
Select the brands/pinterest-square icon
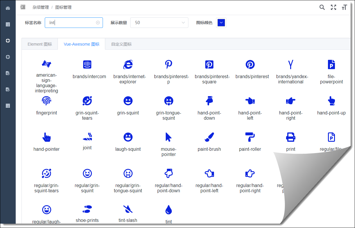209,64
